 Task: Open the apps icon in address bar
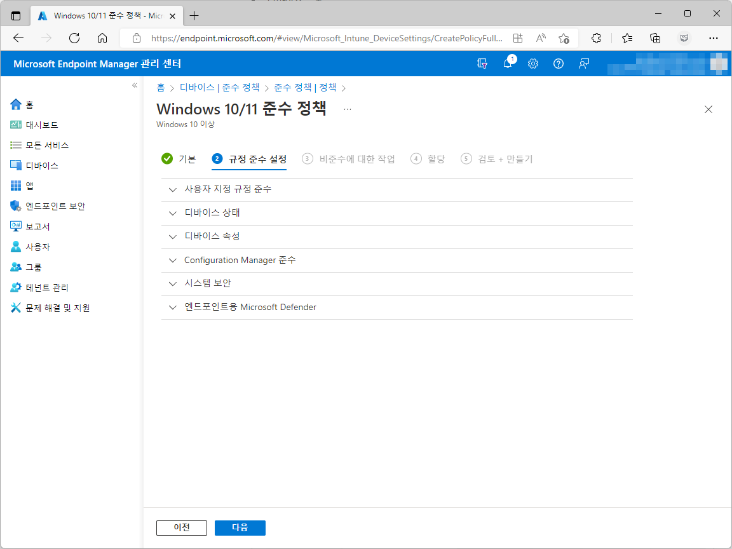tap(517, 38)
